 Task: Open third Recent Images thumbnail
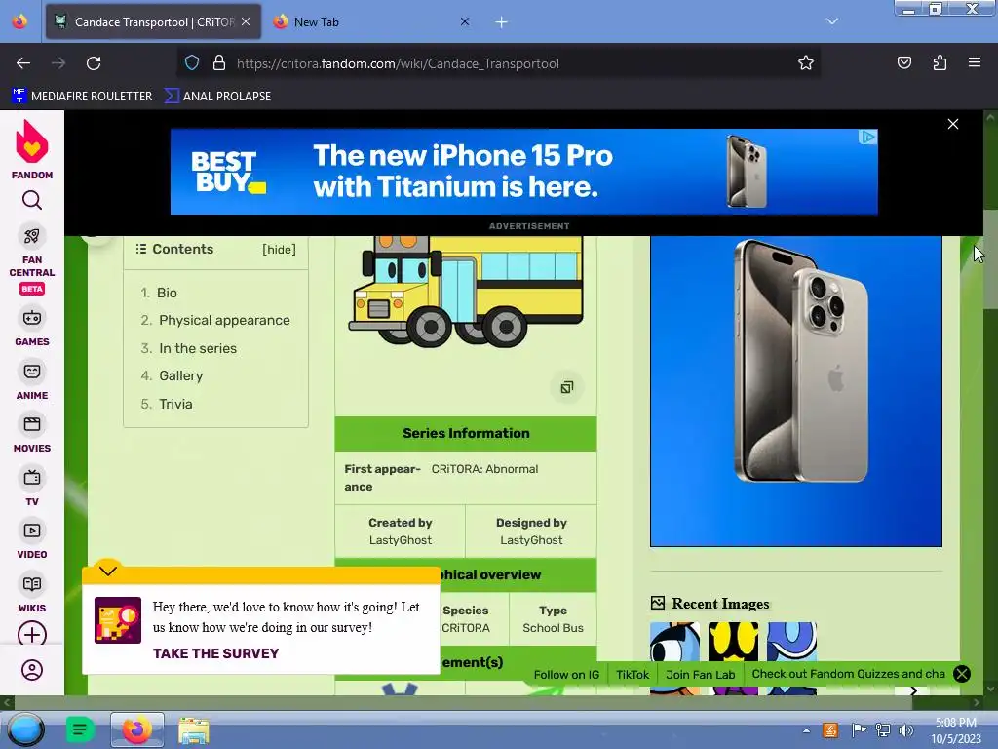(791, 658)
